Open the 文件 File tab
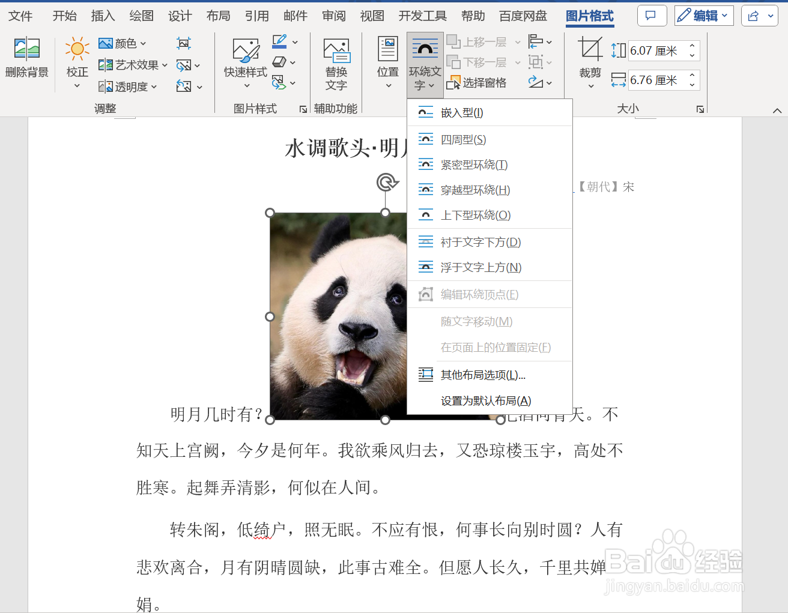Screen dimensions: 788x613 [x=21, y=16]
